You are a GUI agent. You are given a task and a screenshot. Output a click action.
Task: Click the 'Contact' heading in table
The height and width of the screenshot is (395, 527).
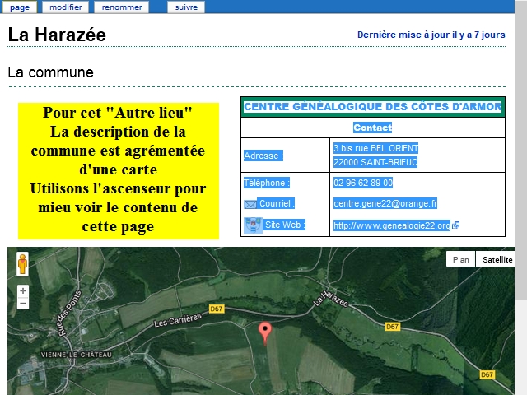[x=372, y=128]
